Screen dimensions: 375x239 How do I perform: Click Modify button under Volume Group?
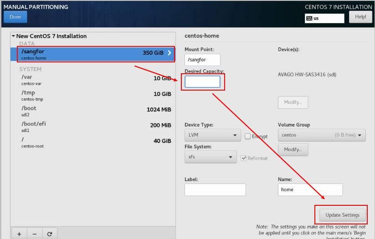point(293,149)
